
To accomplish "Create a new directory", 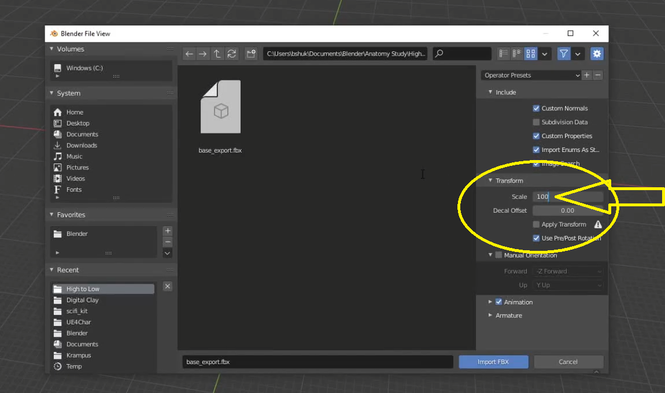I will (251, 54).
